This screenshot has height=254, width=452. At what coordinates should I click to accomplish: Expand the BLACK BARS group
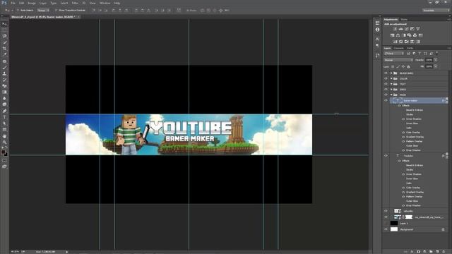tap(391, 73)
